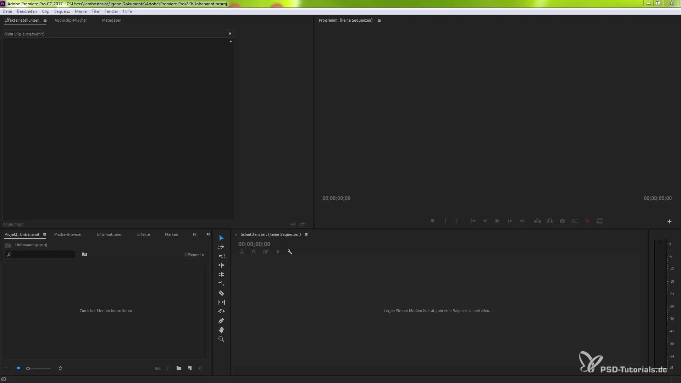Open the Sequenz menu
This screenshot has width=681, height=383.
pos(62,11)
